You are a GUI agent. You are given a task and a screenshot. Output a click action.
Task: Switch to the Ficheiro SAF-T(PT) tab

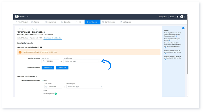coord(36,38)
